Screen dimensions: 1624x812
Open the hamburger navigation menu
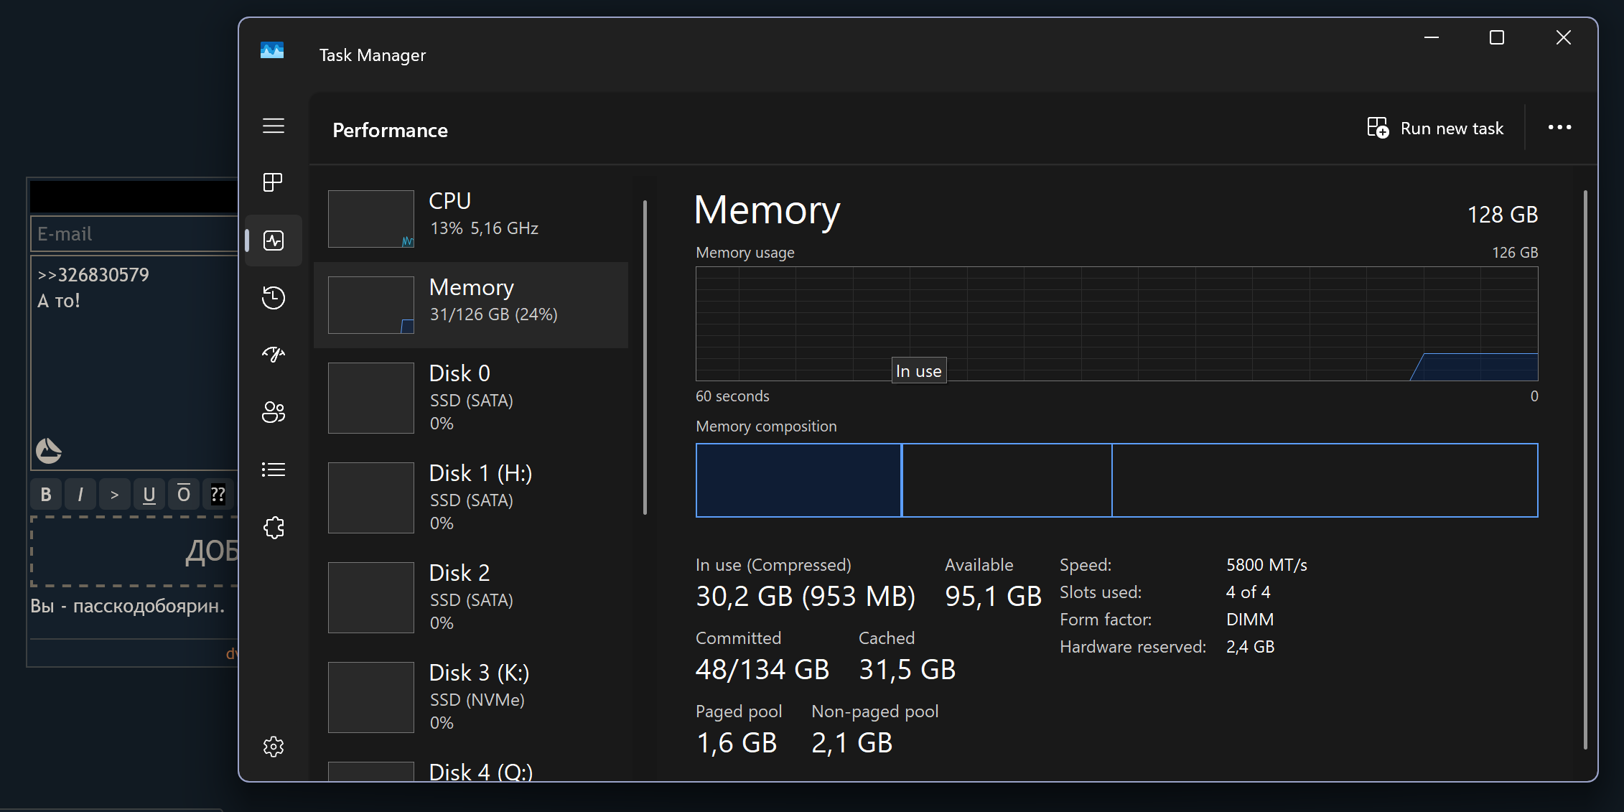(x=274, y=126)
